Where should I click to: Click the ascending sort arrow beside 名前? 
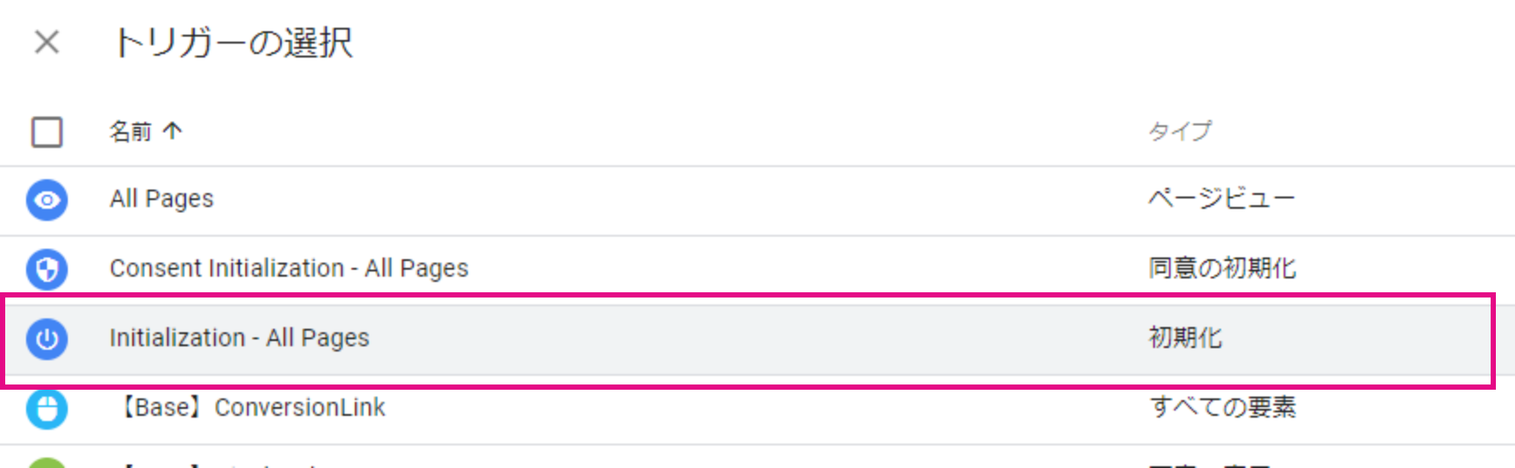tap(172, 131)
